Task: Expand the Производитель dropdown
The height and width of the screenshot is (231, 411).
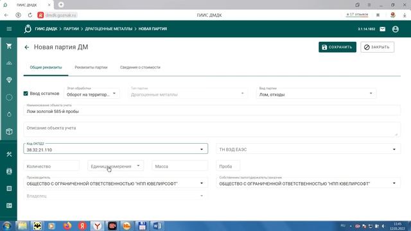Action: pos(116,182)
